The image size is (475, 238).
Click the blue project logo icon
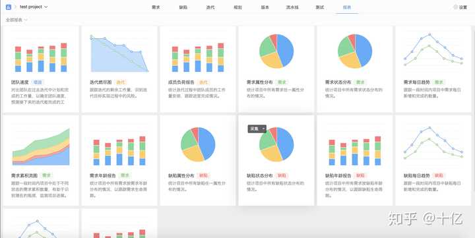(9, 7)
